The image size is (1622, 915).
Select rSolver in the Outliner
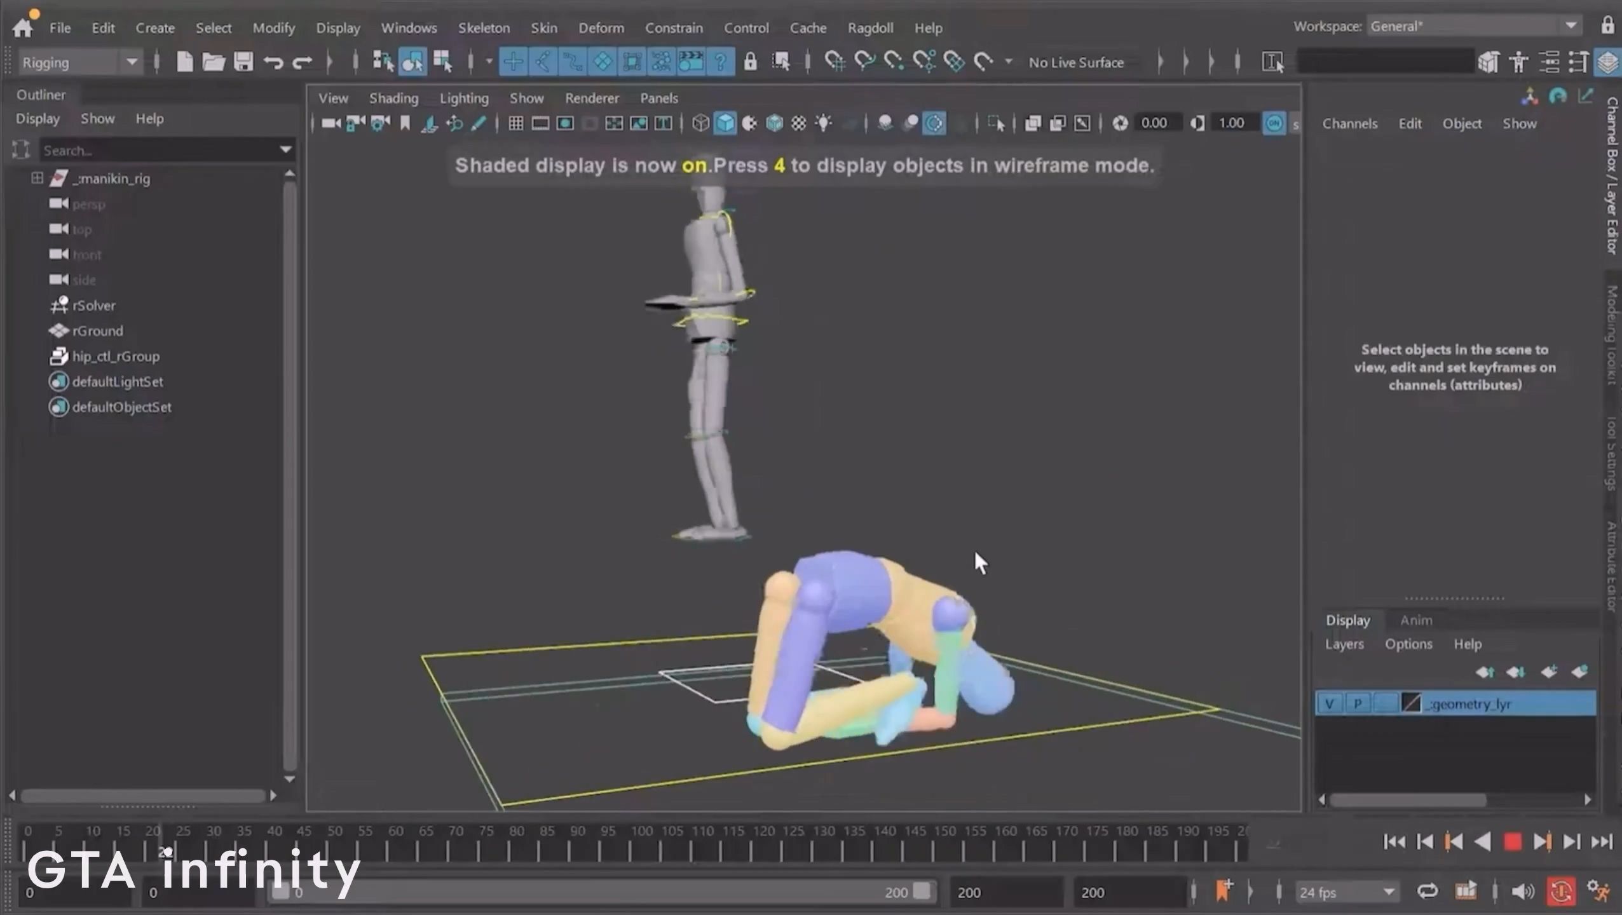[93, 306]
